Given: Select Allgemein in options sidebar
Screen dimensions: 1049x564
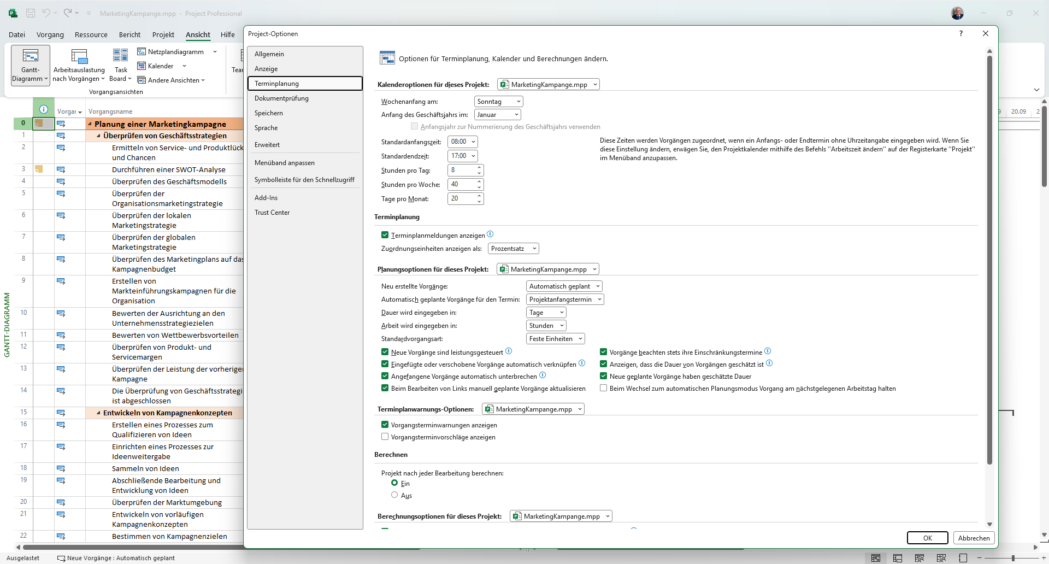Looking at the screenshot, I should tap(305, 54).
